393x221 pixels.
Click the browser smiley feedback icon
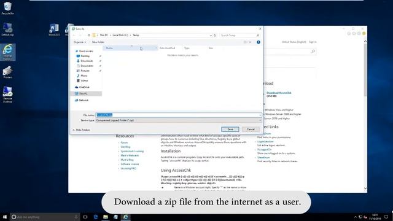tap(364, 33)
